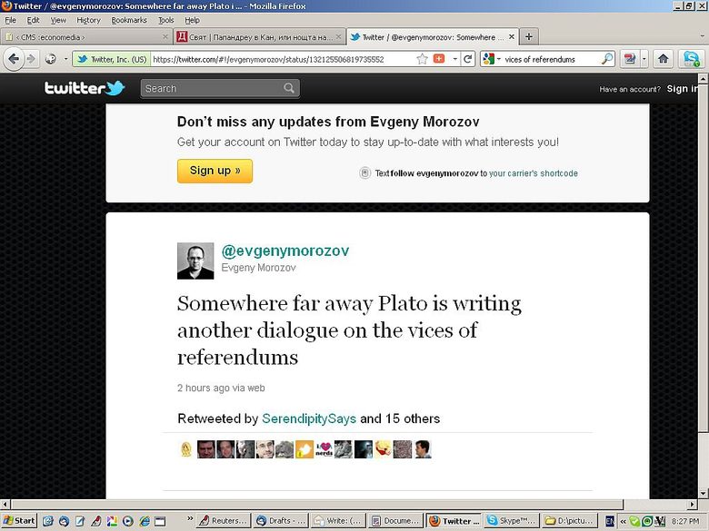Click the EN language indicator in system tray
This screenshot has width=709, height=531.
pyautogui.click(x=610, y=521)
